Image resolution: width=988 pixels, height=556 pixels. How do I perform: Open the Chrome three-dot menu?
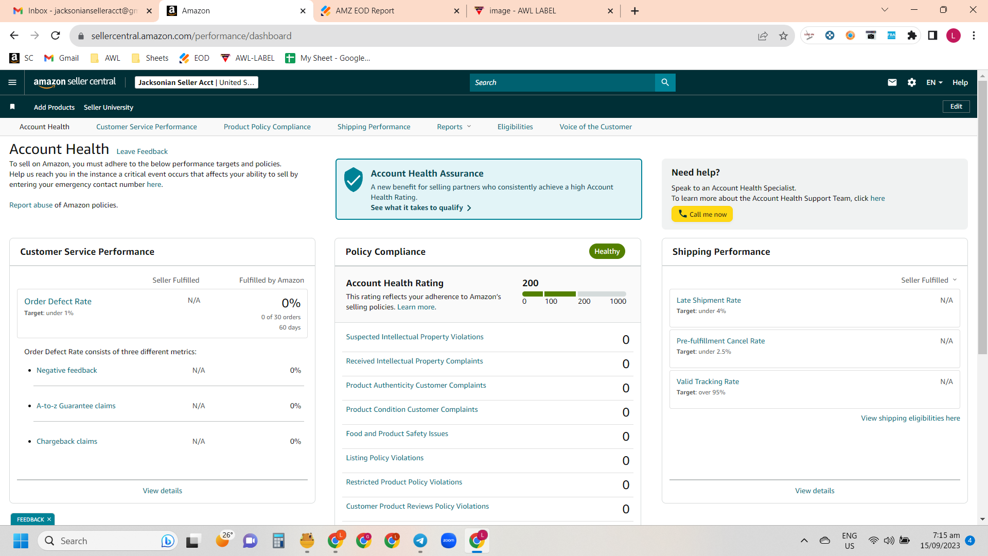(974, 36)
